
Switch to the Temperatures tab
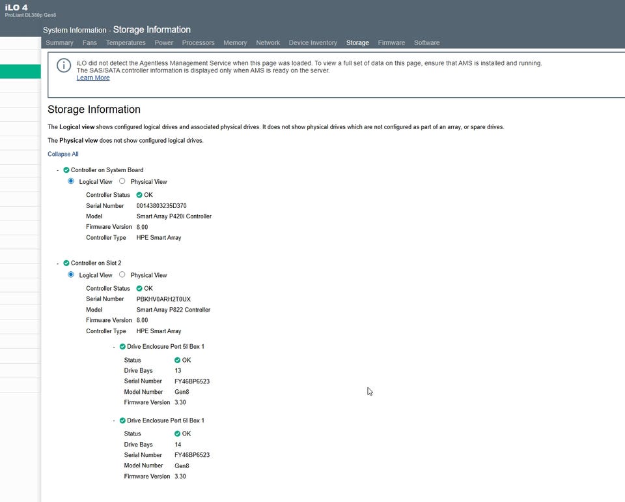tap(126, 42)
